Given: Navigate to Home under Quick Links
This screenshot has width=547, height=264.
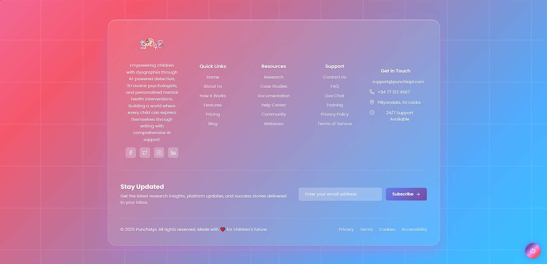Looking at the screenshot, I should (213, 77).
